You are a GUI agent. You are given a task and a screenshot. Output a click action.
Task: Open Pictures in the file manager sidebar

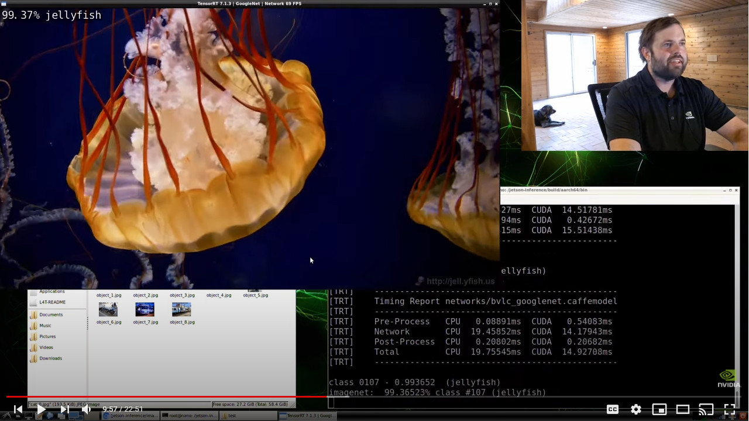click(x=47, y=337)
